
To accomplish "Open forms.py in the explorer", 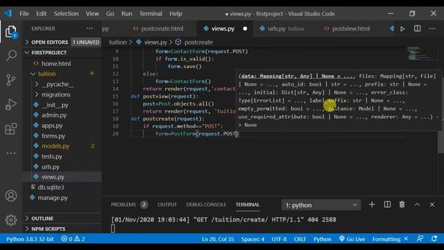I will coord(53,136).
